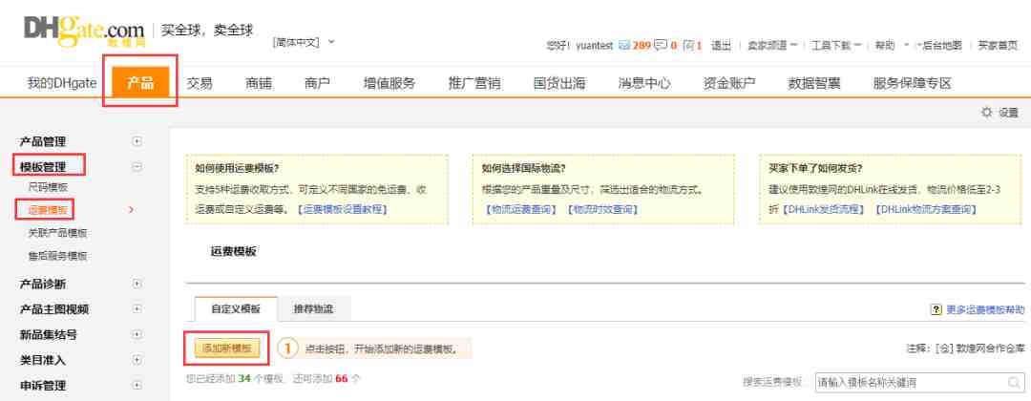Open the DHLink物流方案查询 link
This screenshot has height=401, width=1031.
coord(926,209)
